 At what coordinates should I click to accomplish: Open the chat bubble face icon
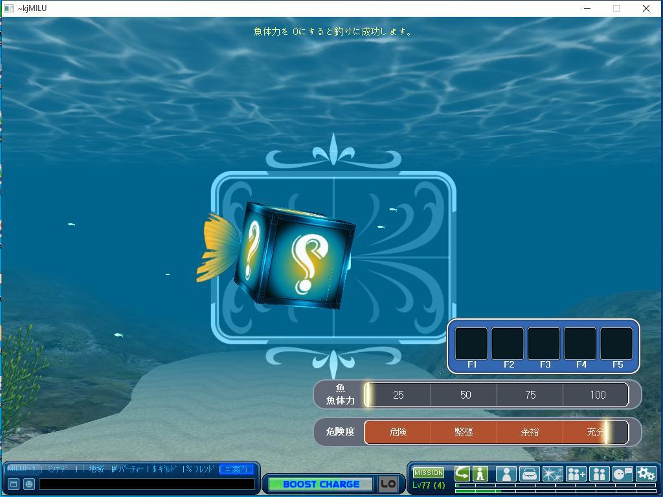tap(622, 474)
